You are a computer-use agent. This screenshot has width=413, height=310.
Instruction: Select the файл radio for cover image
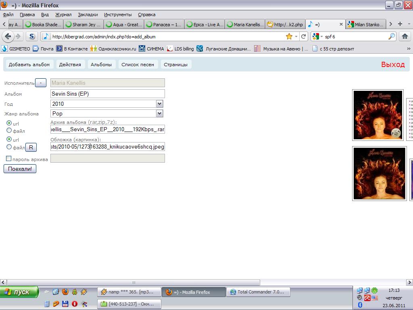[x=9, y=147]
